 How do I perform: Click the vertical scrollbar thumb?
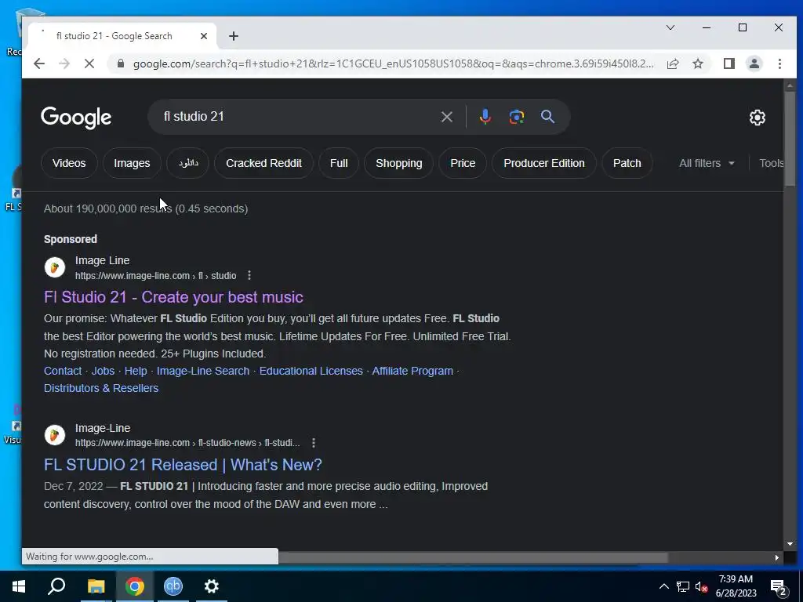(x=789, y=140)
